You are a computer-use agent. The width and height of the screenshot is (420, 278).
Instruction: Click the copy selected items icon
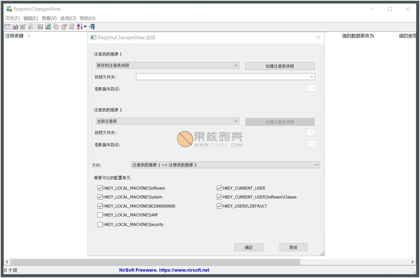pos(56,27)
